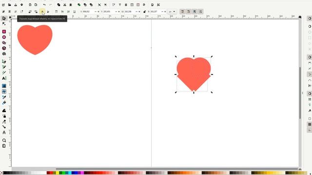Rotate selection 90° counter-clockwise
Viewport: 312px width, 175px height.
click(x=30, y=12)
